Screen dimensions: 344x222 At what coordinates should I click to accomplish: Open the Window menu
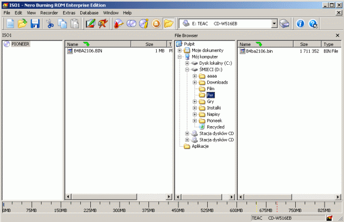click(111, 13)
